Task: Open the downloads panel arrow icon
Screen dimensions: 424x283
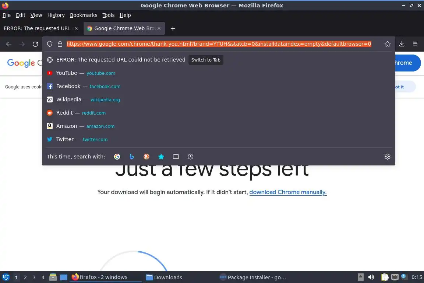Action: tap(402, 44)
